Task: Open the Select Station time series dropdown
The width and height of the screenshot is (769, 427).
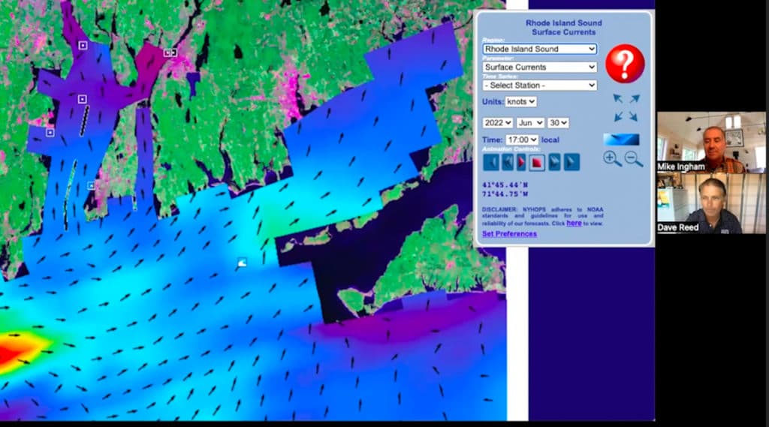Action: 539,85
